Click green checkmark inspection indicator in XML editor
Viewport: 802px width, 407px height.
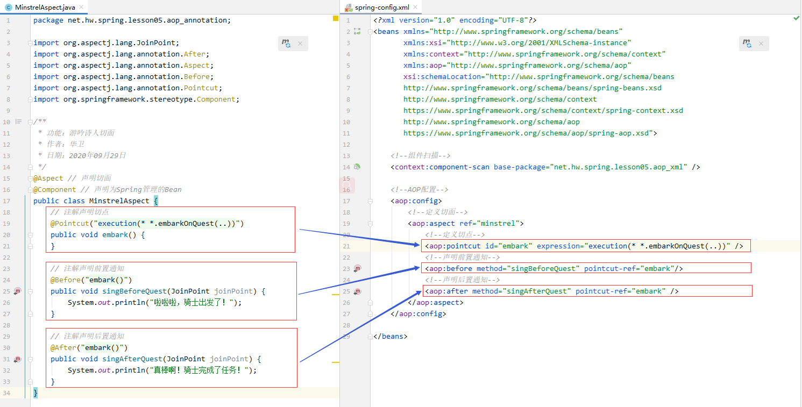point(796,18)
